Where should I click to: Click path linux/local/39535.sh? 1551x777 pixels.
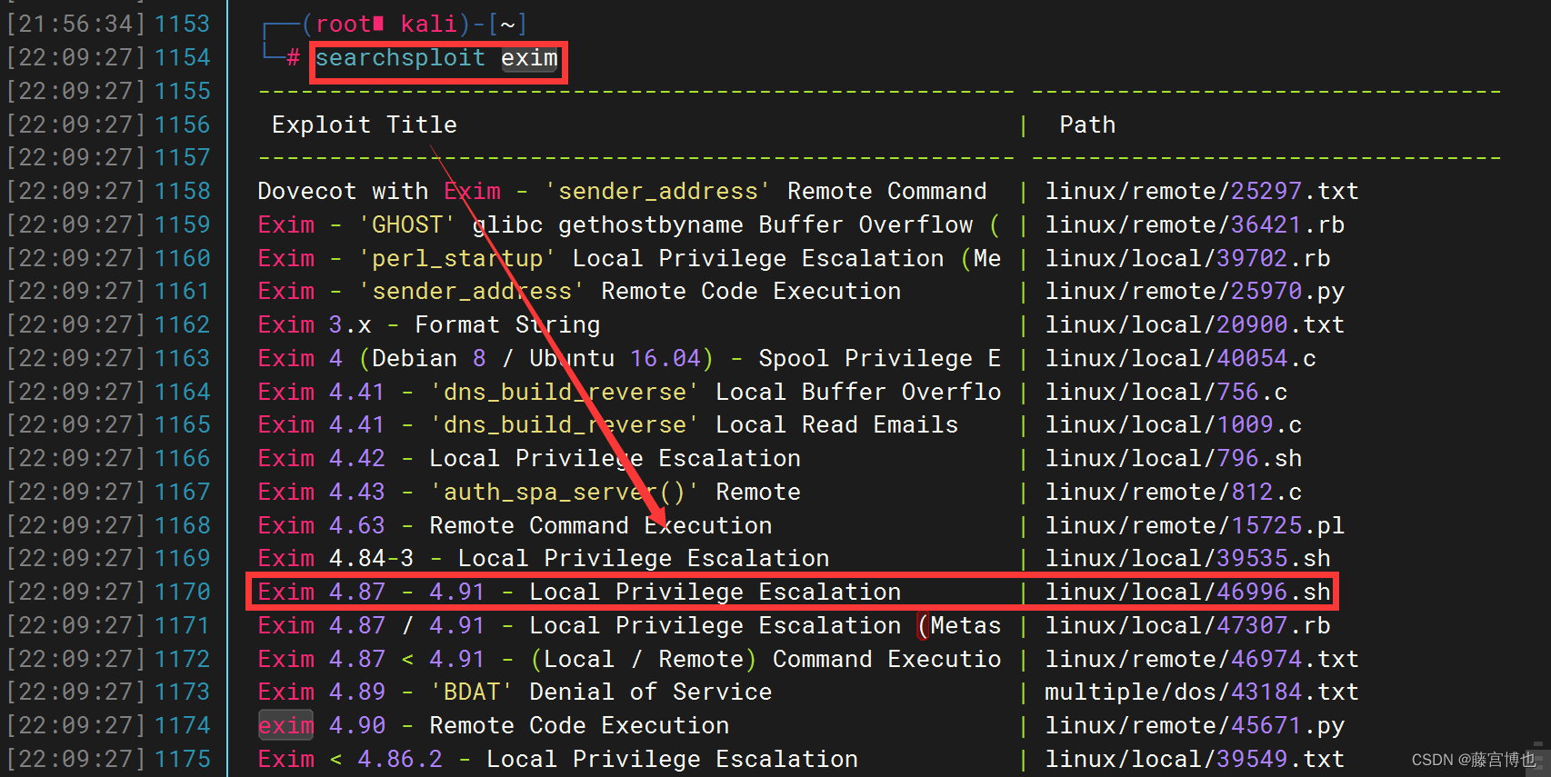[1186, 558]
